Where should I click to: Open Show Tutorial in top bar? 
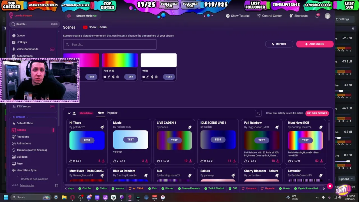[238, 16]
